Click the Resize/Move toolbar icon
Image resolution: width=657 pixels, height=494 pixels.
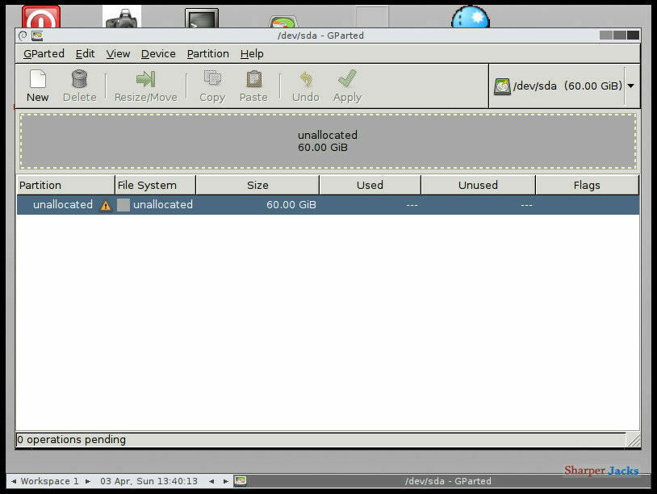(145, 86)
